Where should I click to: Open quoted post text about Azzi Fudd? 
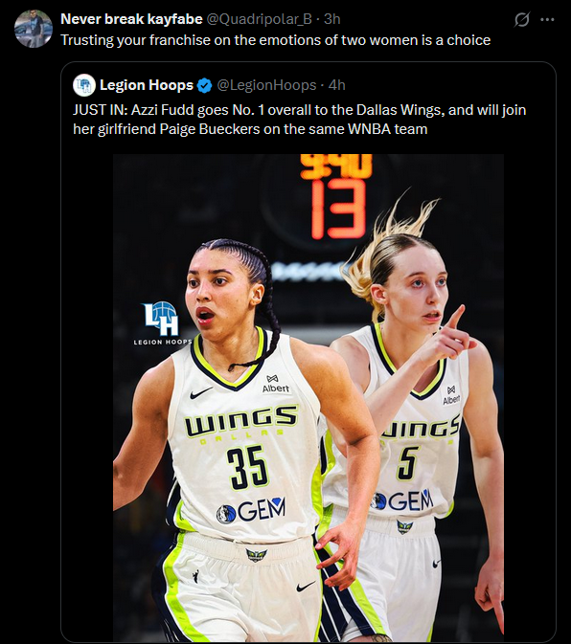tap(299, 120)
